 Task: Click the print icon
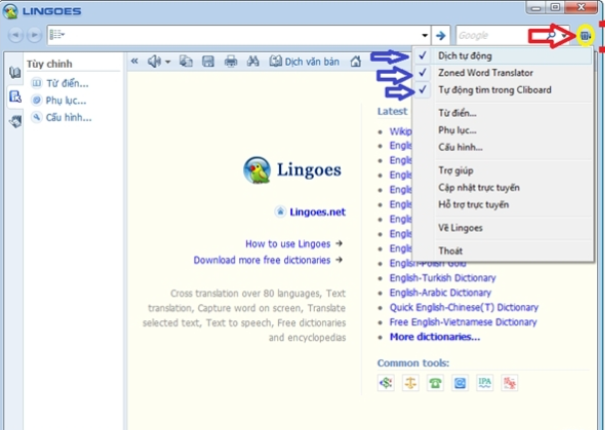coord(230,61)
